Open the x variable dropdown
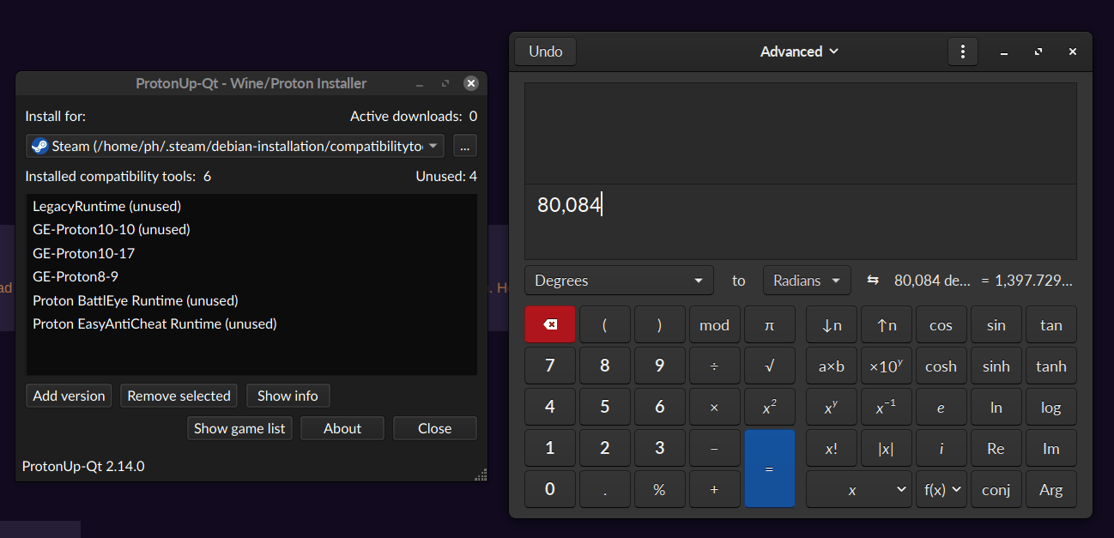1114x538 pixels. [x=859, y=489]
